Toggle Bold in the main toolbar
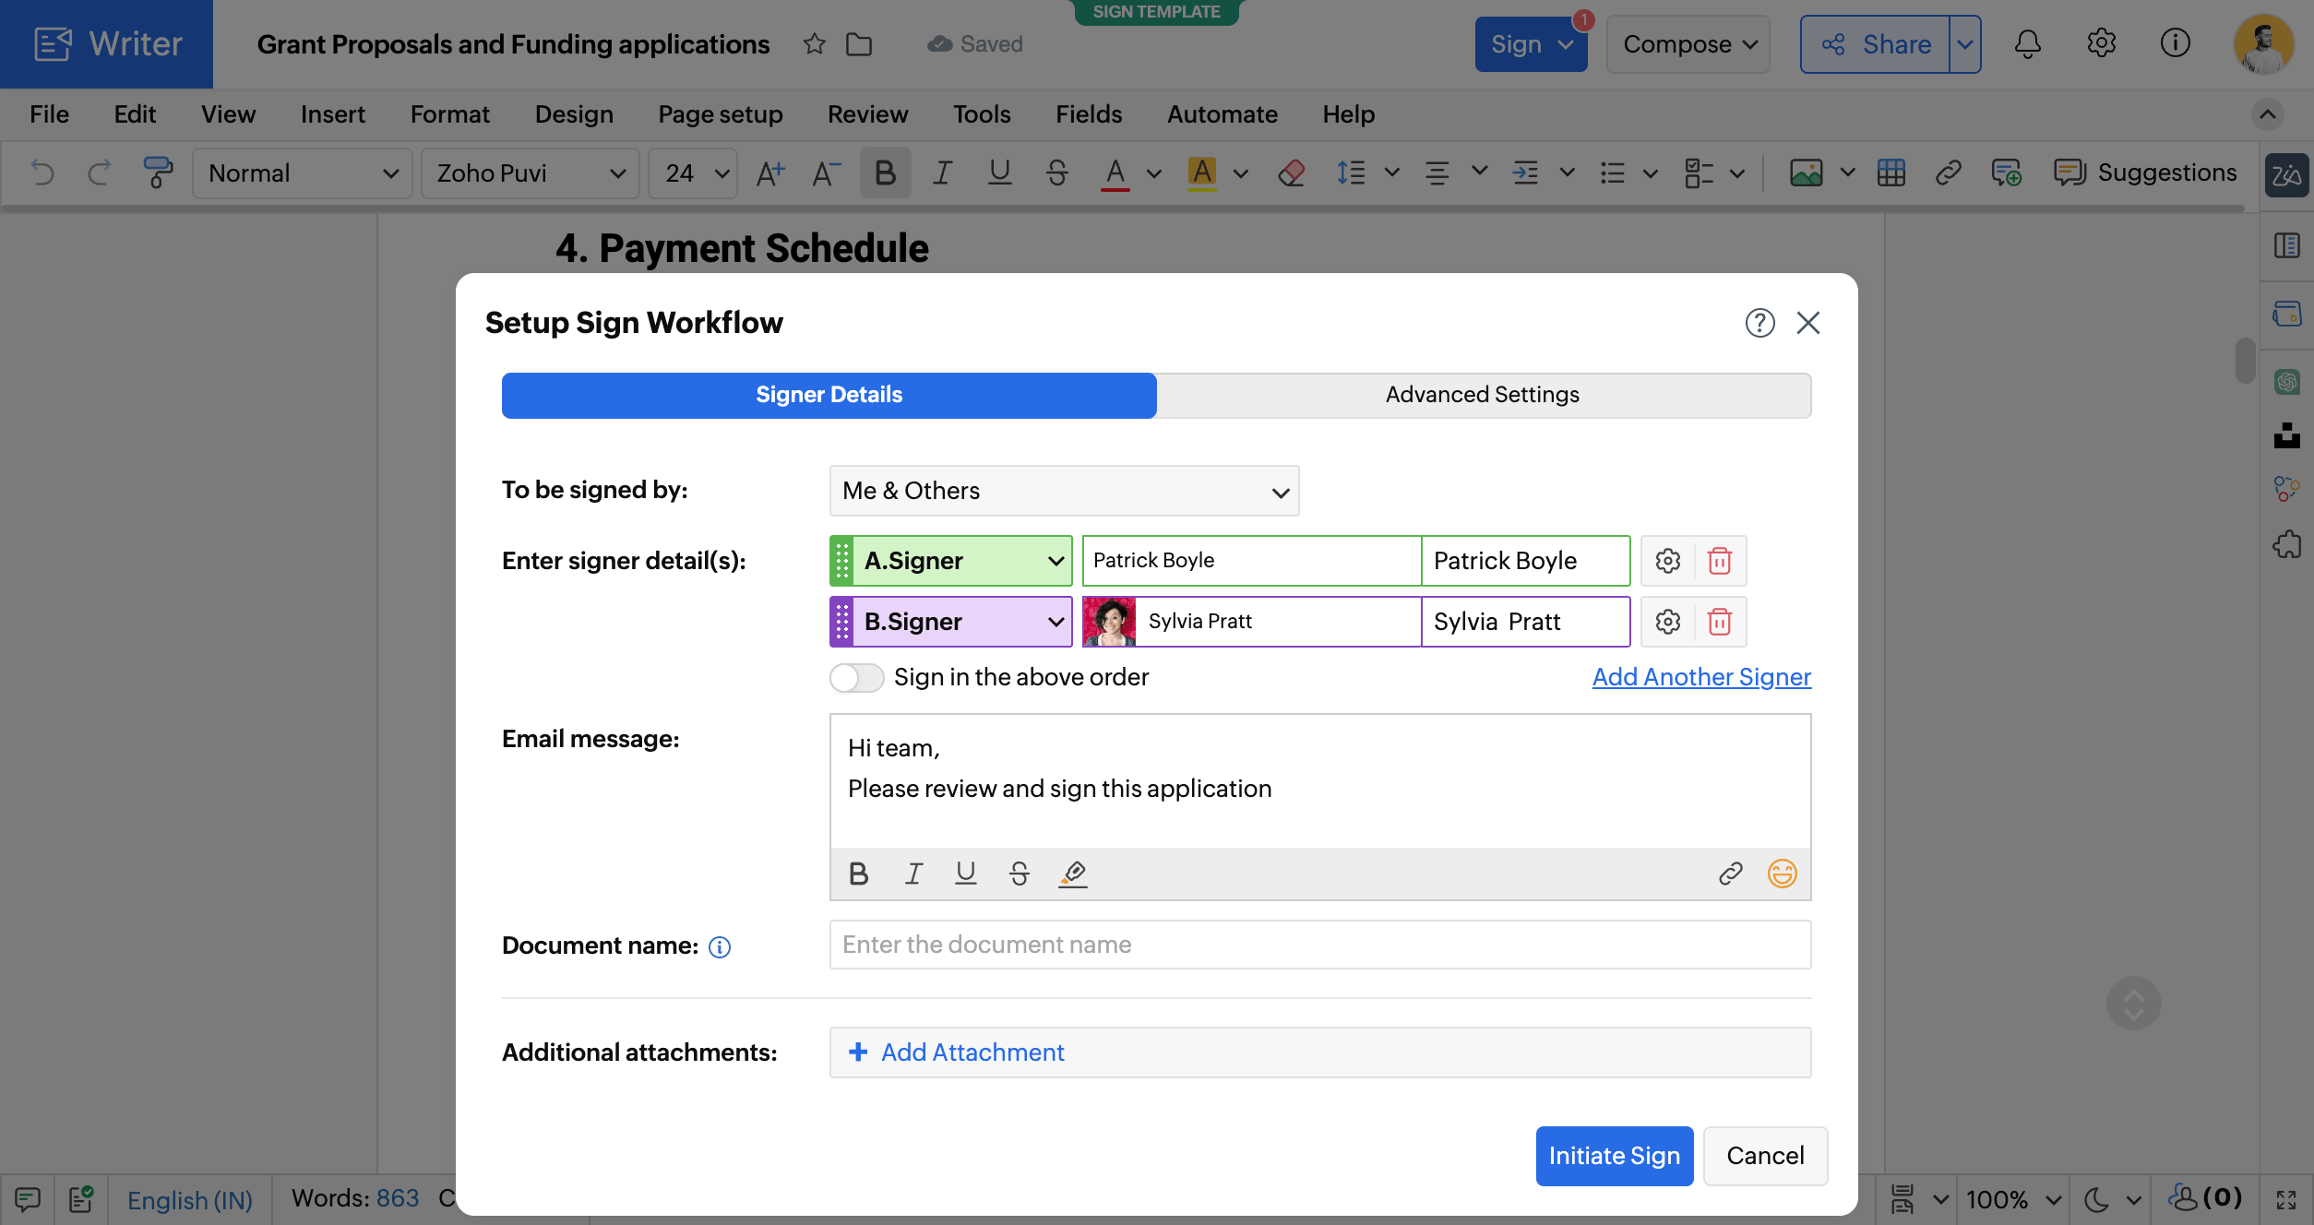The image size is (2314, 1225). [x=885, y=172]
